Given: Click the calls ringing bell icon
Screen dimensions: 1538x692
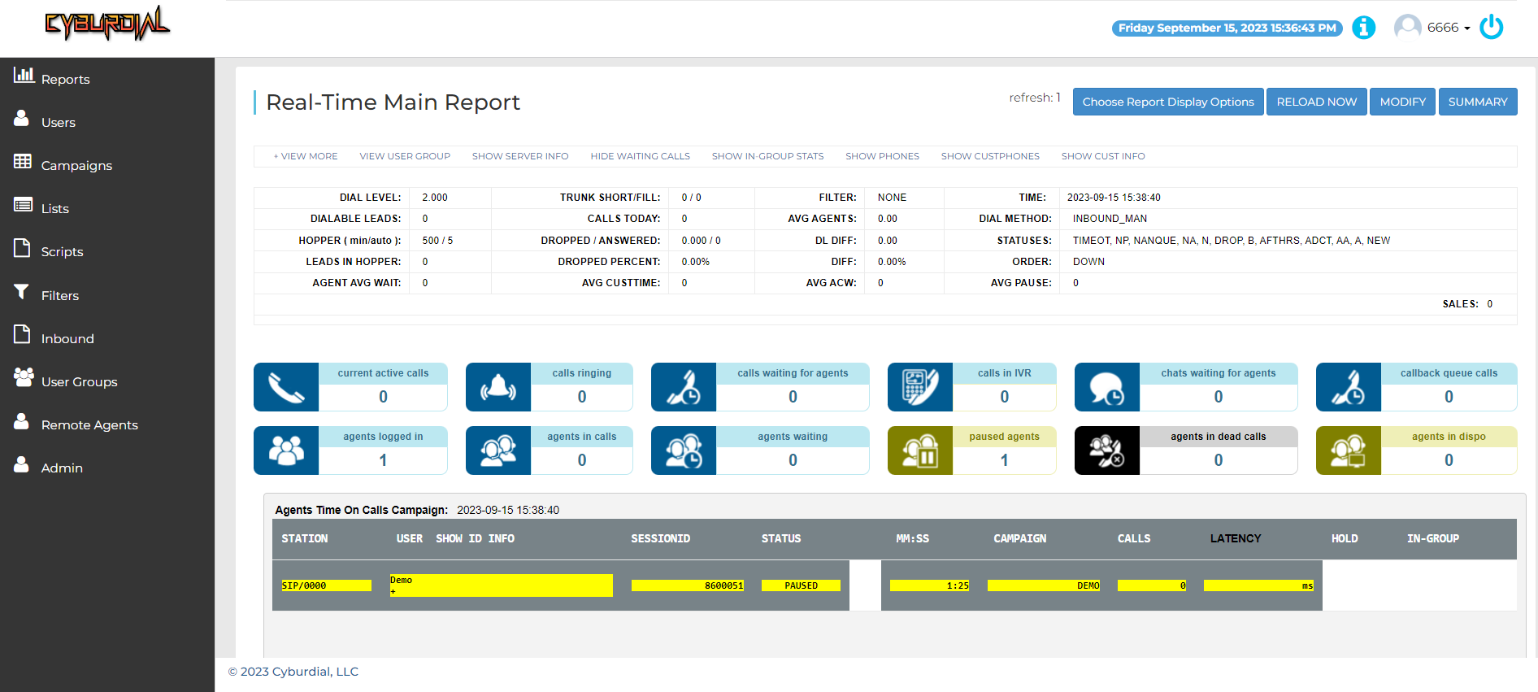Looking at the screenshot, I should (x=498, y=387).
